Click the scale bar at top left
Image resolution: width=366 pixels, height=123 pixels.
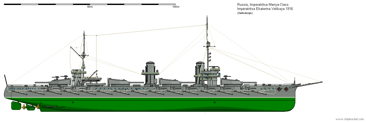[x=90, y=4]
